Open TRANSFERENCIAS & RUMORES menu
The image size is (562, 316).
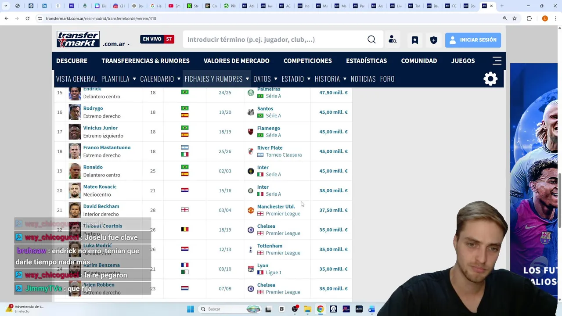click(x=145, y=61)
